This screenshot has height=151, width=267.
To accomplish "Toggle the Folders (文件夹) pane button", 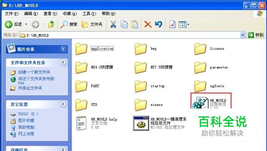I will (92, 25).
